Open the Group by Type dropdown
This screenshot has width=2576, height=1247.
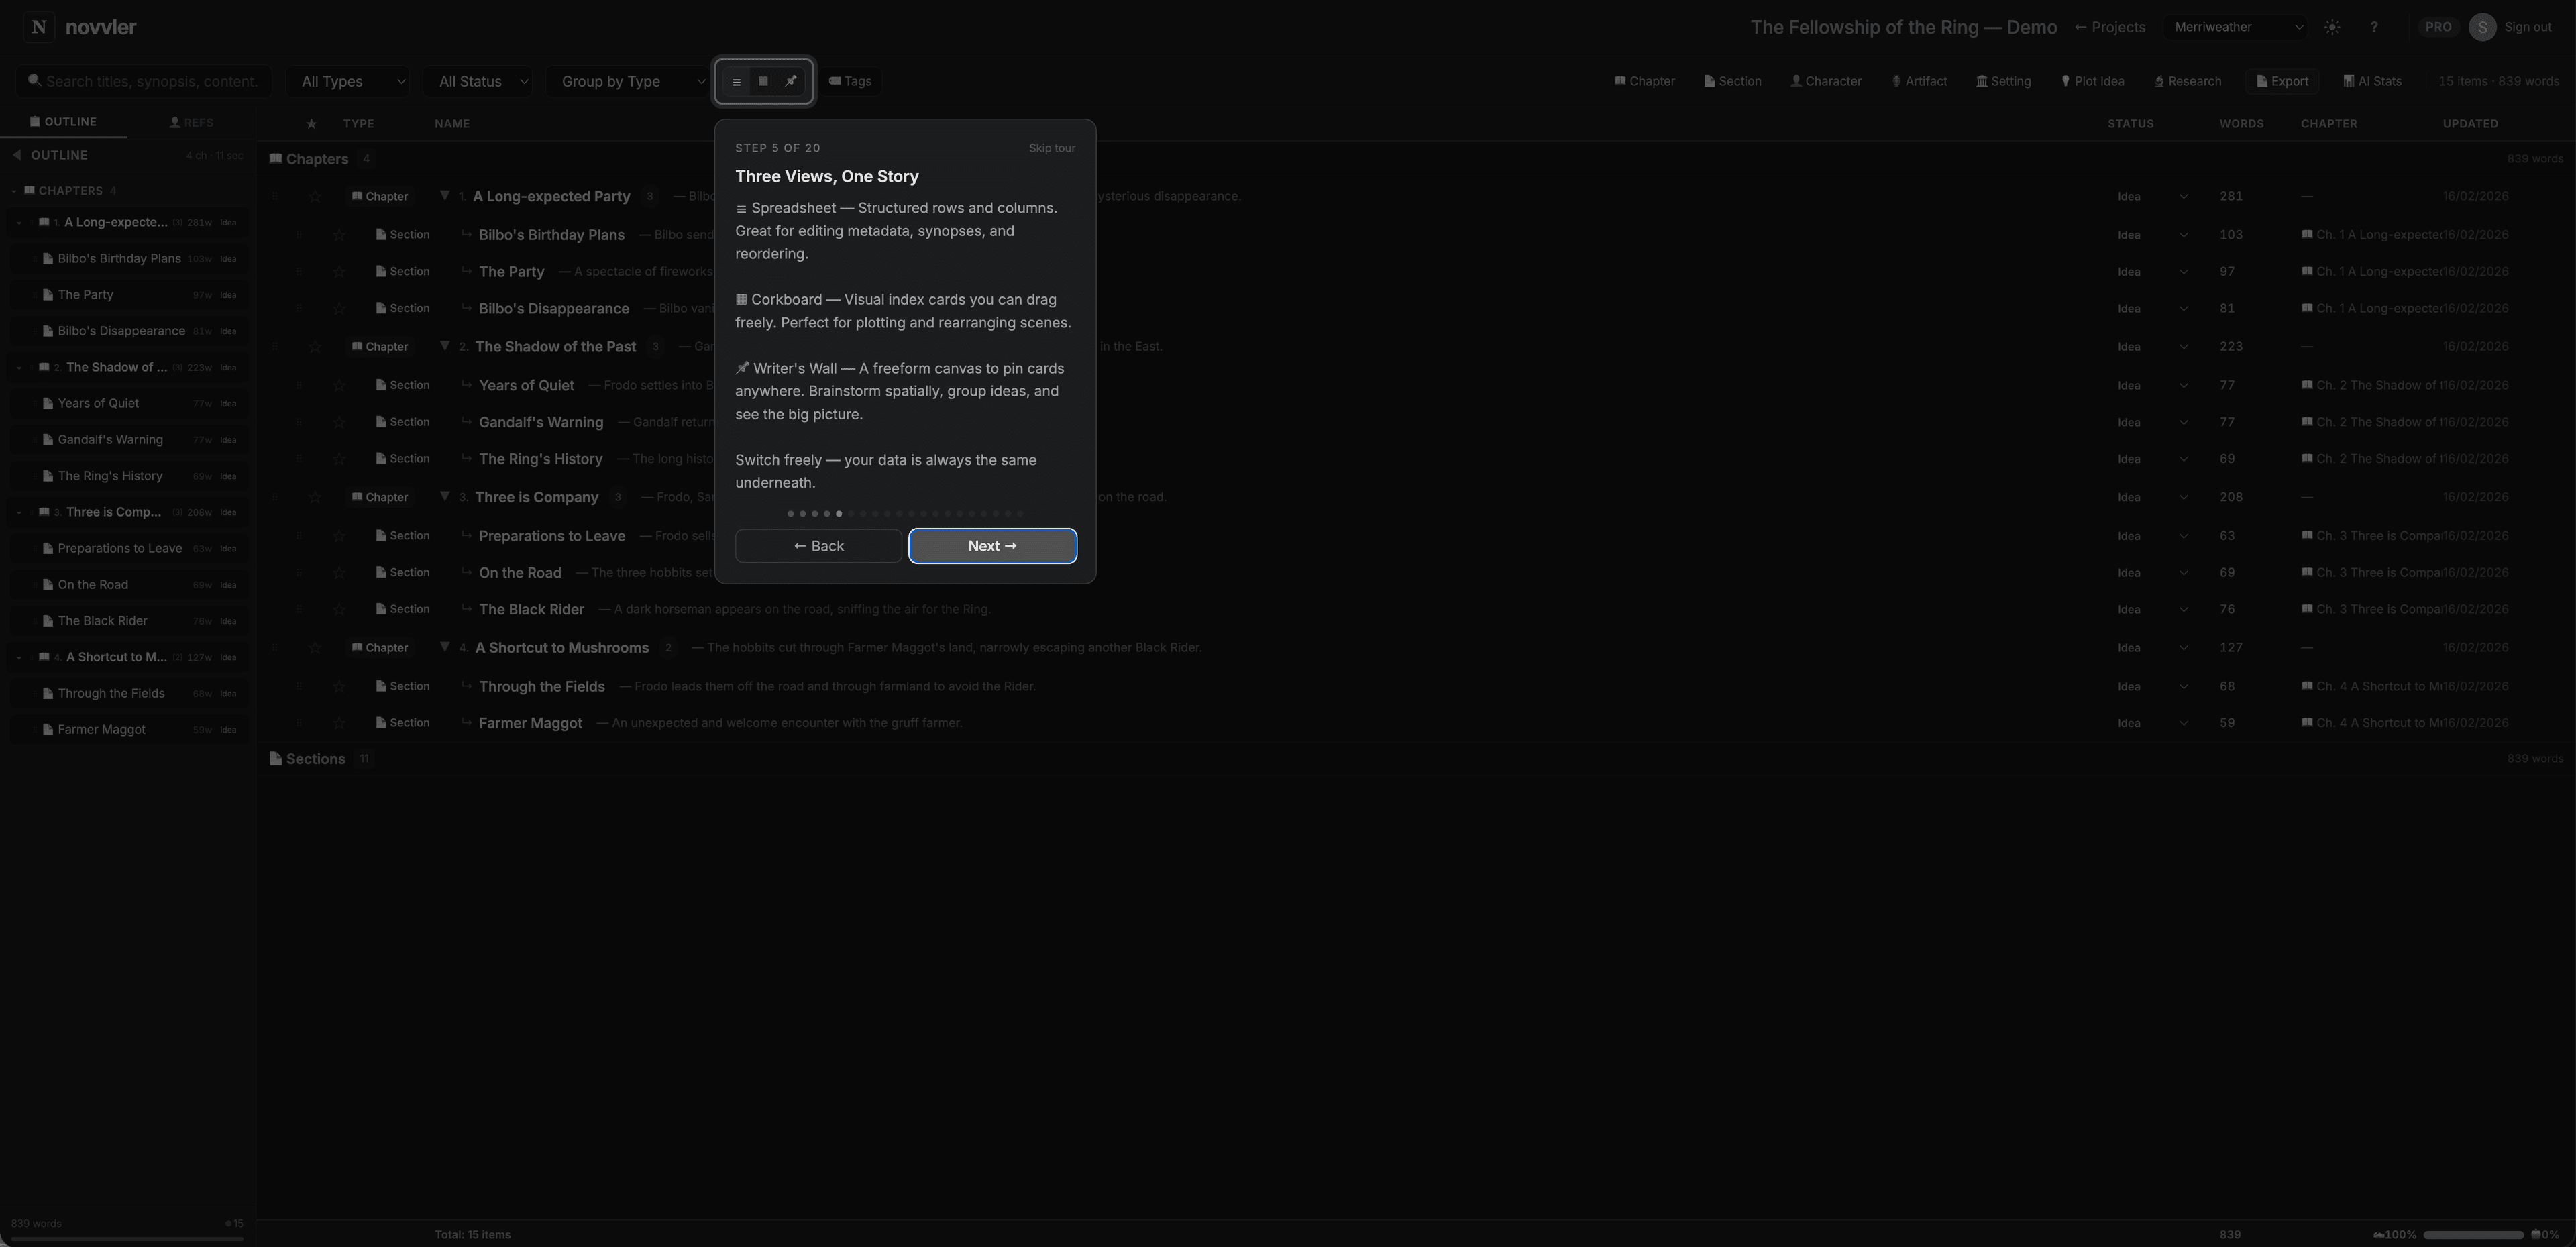tap(629, 81)
